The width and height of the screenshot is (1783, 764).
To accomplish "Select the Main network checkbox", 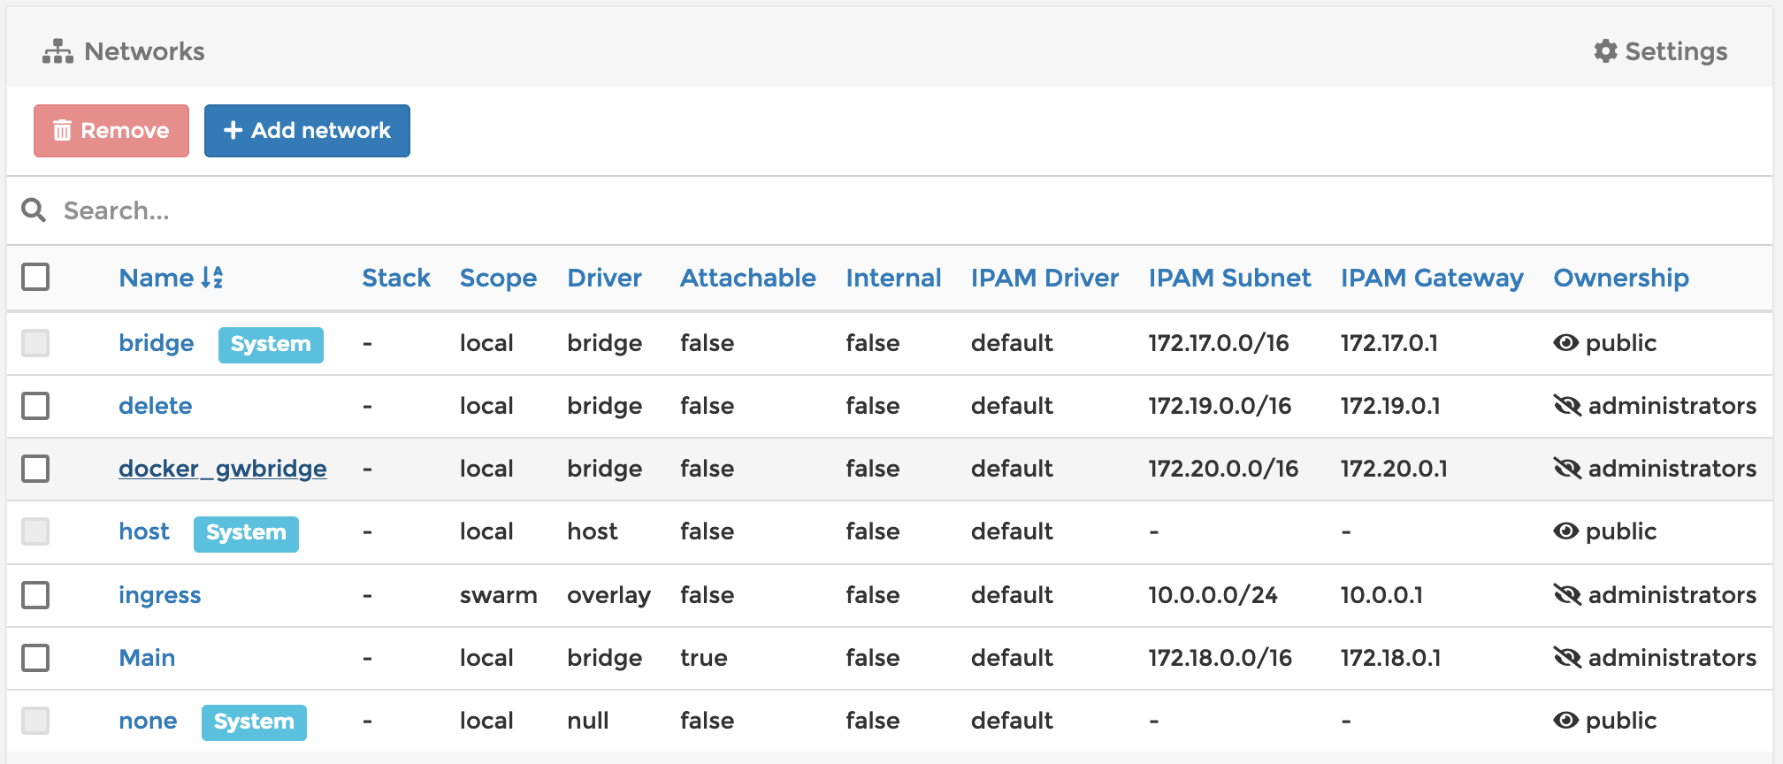I will coord(35,658).
